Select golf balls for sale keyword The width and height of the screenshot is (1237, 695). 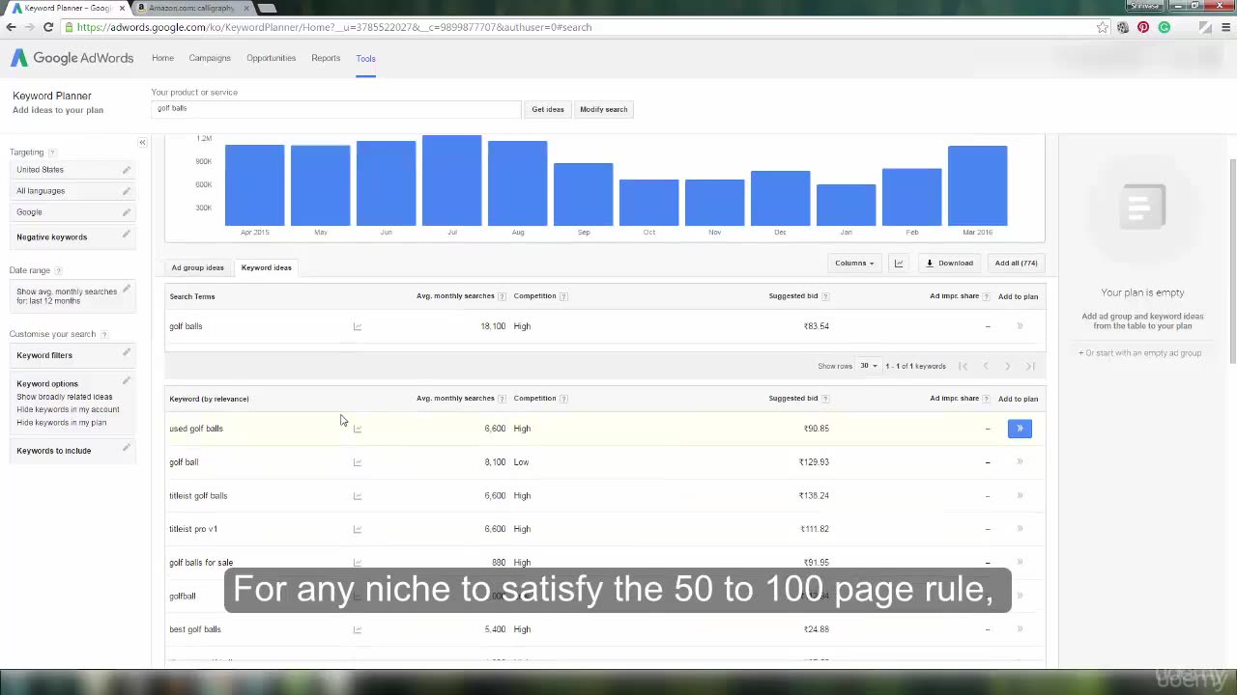tap(201, 563)
